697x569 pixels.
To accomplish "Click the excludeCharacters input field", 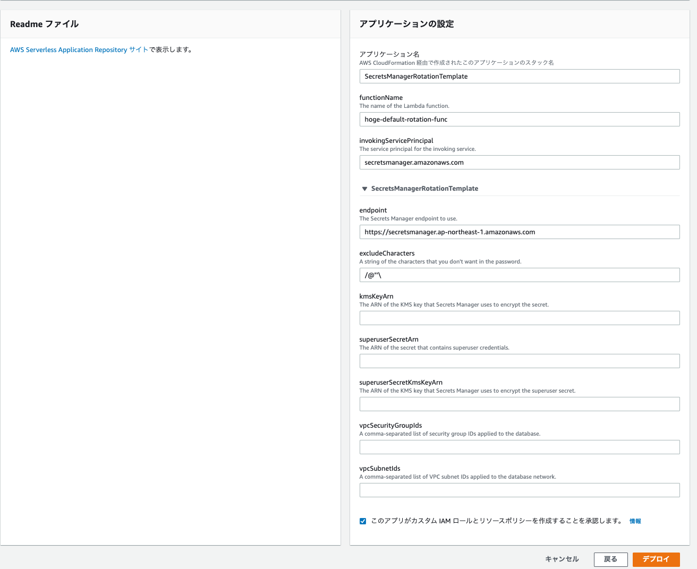I will pyautogui.click(x=520, y=275).
